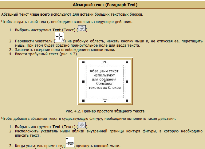
Task: Click the text "текстовых блоков" inside the figure
Action: click(105, 88)
